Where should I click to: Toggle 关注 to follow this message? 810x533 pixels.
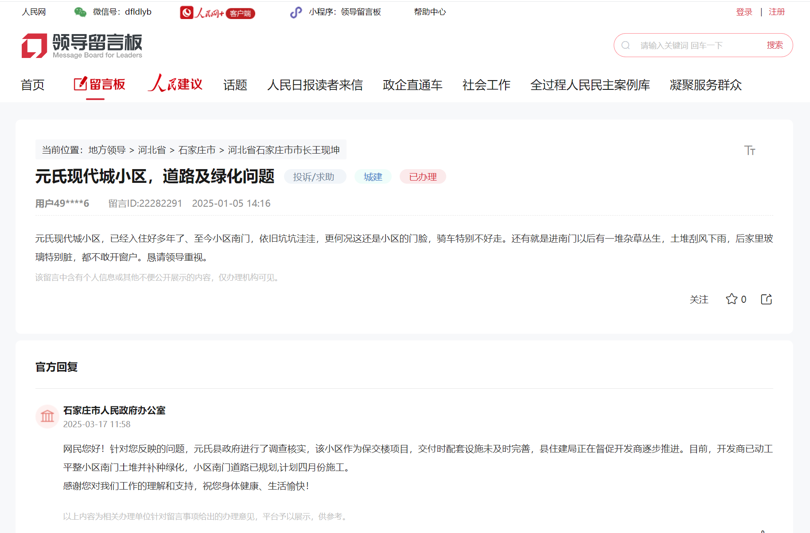[x=699, y=300]
